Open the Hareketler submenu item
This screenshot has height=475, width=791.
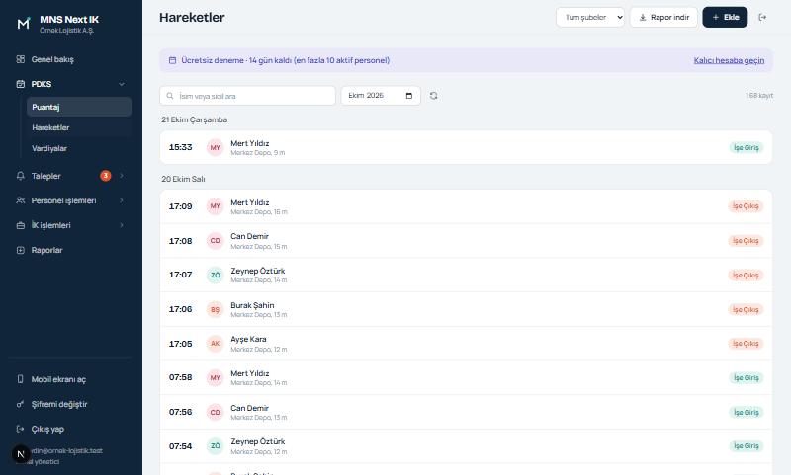(x=79, y=128)
